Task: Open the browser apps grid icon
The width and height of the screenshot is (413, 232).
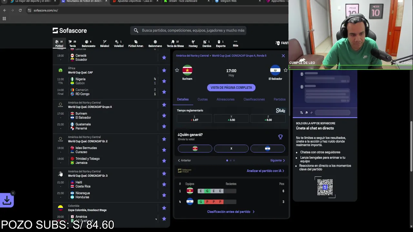Action: [x=4, y=19]
